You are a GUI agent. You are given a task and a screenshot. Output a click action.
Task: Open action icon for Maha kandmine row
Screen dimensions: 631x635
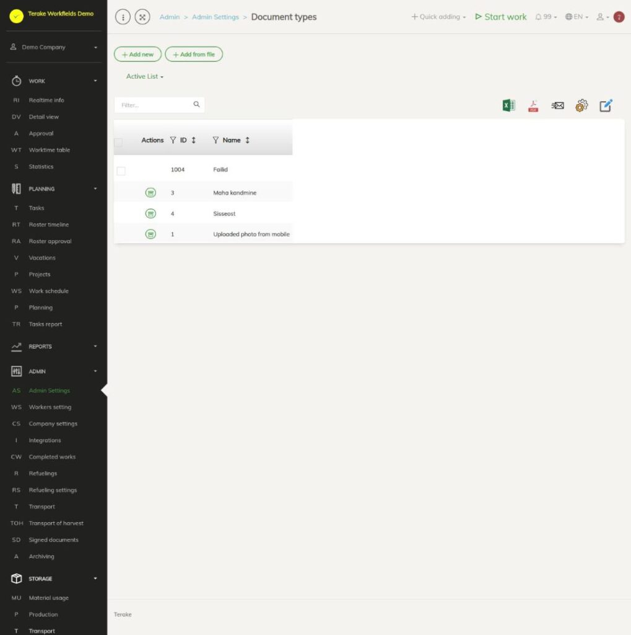(x=150, y=193)
